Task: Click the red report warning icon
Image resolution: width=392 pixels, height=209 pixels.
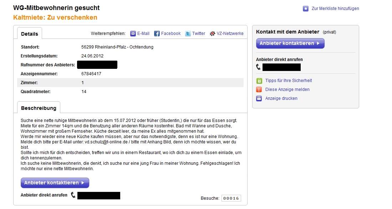Action: [259, 90]
